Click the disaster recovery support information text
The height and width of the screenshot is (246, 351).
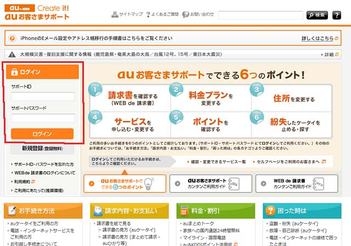click(121, 54)
